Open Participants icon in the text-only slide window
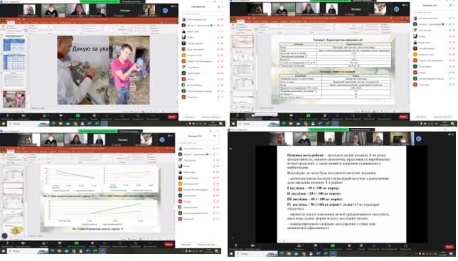Image resolution: width=458 pixels, height=261 pixels. (x=299, y=245)
